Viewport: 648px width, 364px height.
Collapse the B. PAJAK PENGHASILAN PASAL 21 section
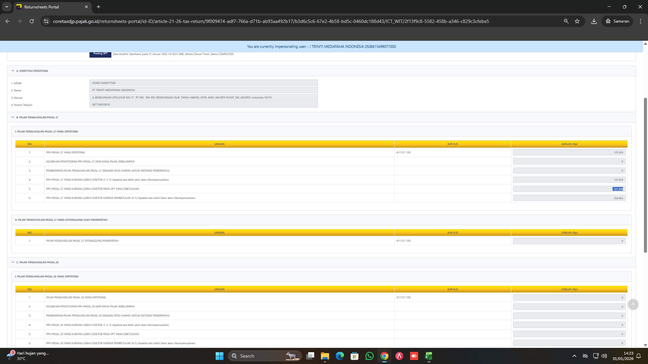pyautogui.click(x=13, y=117)
